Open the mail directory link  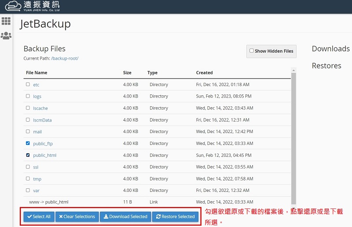37,132
